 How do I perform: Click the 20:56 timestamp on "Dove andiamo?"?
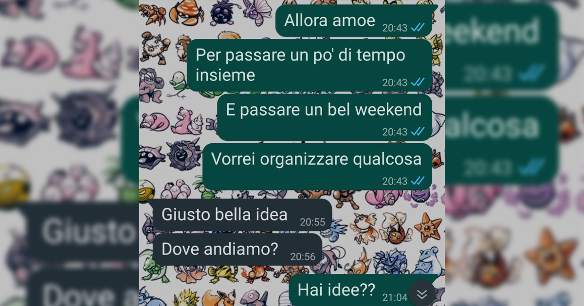303,257
